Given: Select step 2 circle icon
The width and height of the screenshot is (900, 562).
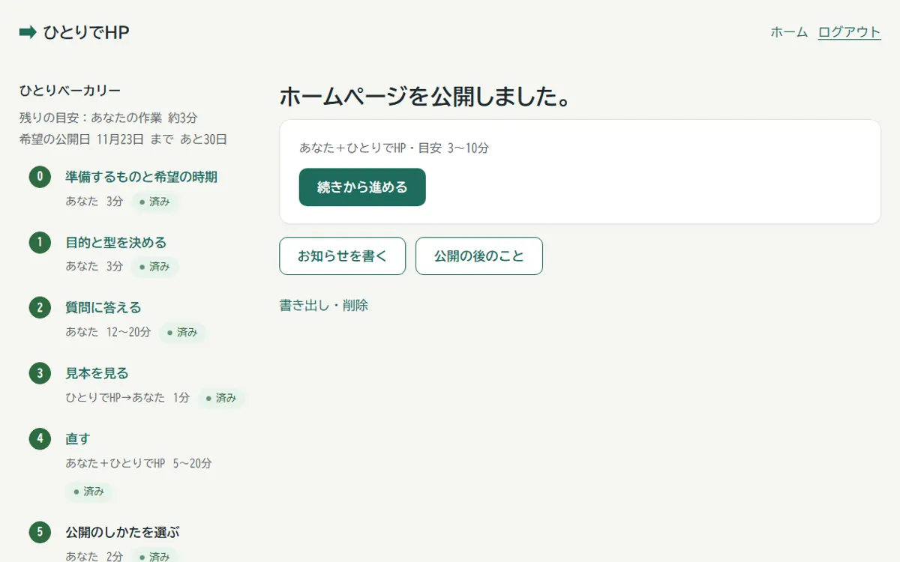Looking at the screenshot, I should [x=40, y=307].
